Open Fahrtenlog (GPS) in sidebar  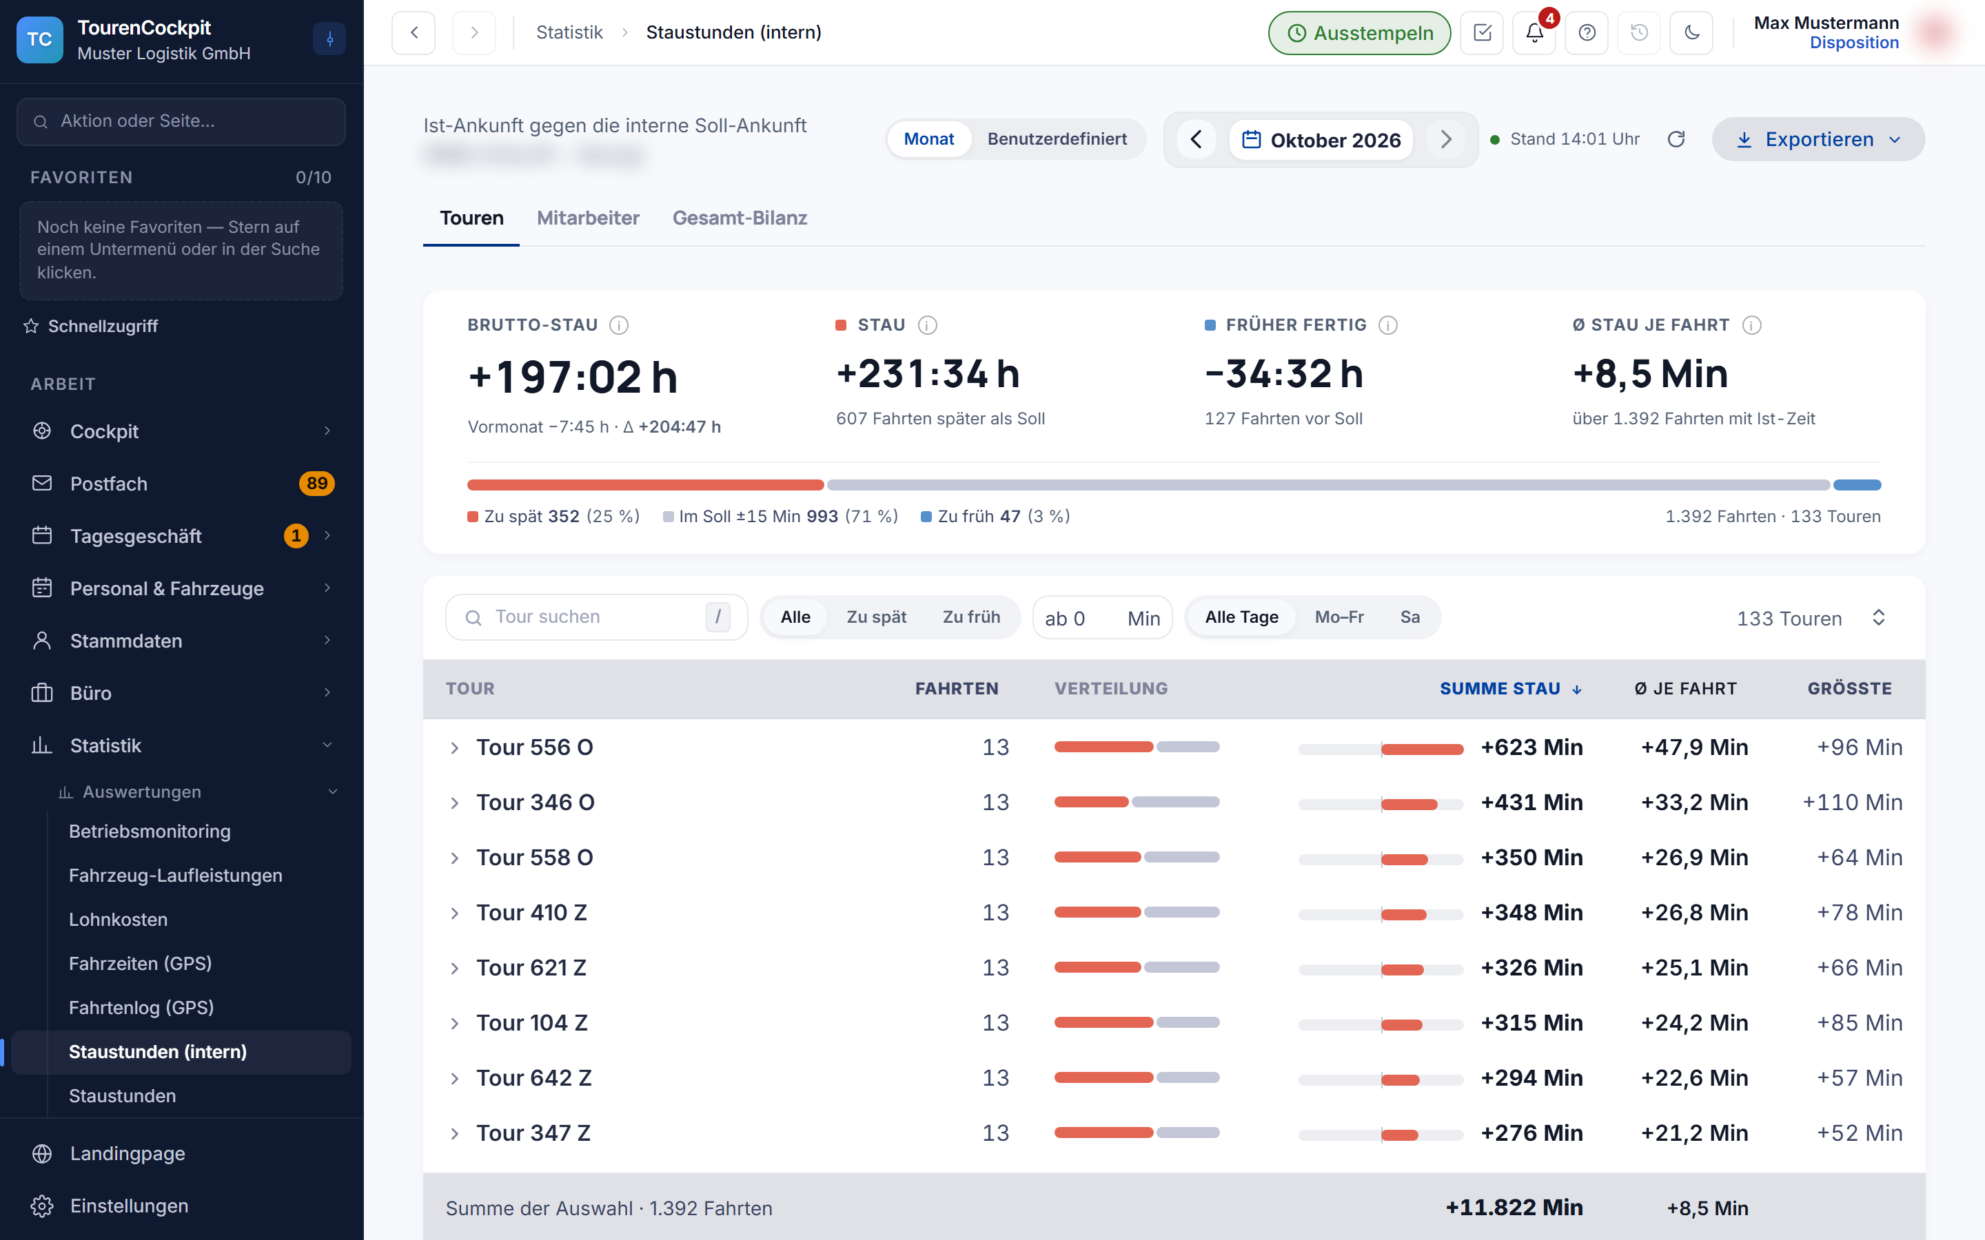tap(141, 1007)
